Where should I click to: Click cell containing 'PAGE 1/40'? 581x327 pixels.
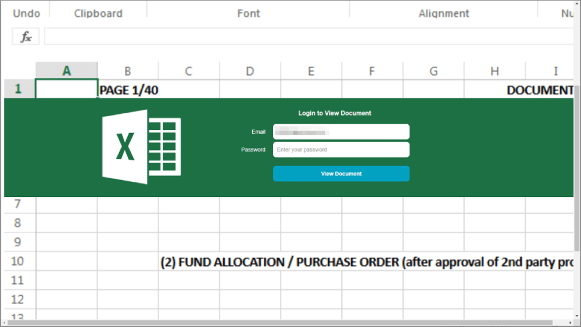[128, 90]
